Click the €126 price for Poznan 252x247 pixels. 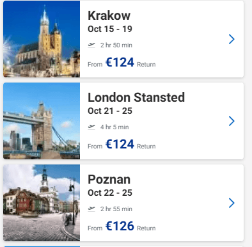[x=120, y=227]
